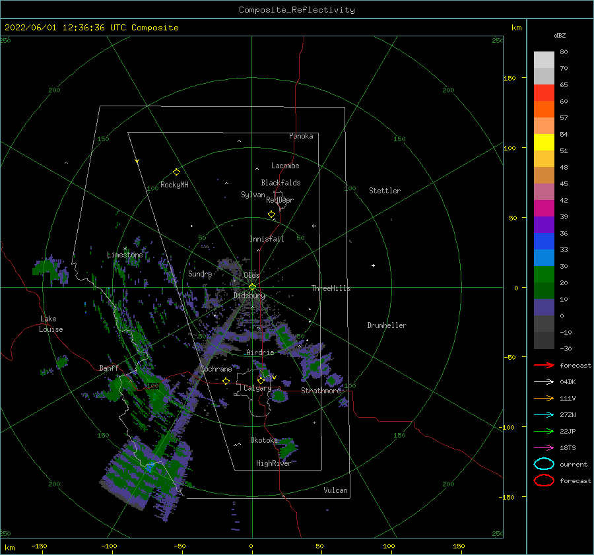Click the green 22JP arrow icon
The height and width of the screenshot is (555, 594).
coord(544,431)
